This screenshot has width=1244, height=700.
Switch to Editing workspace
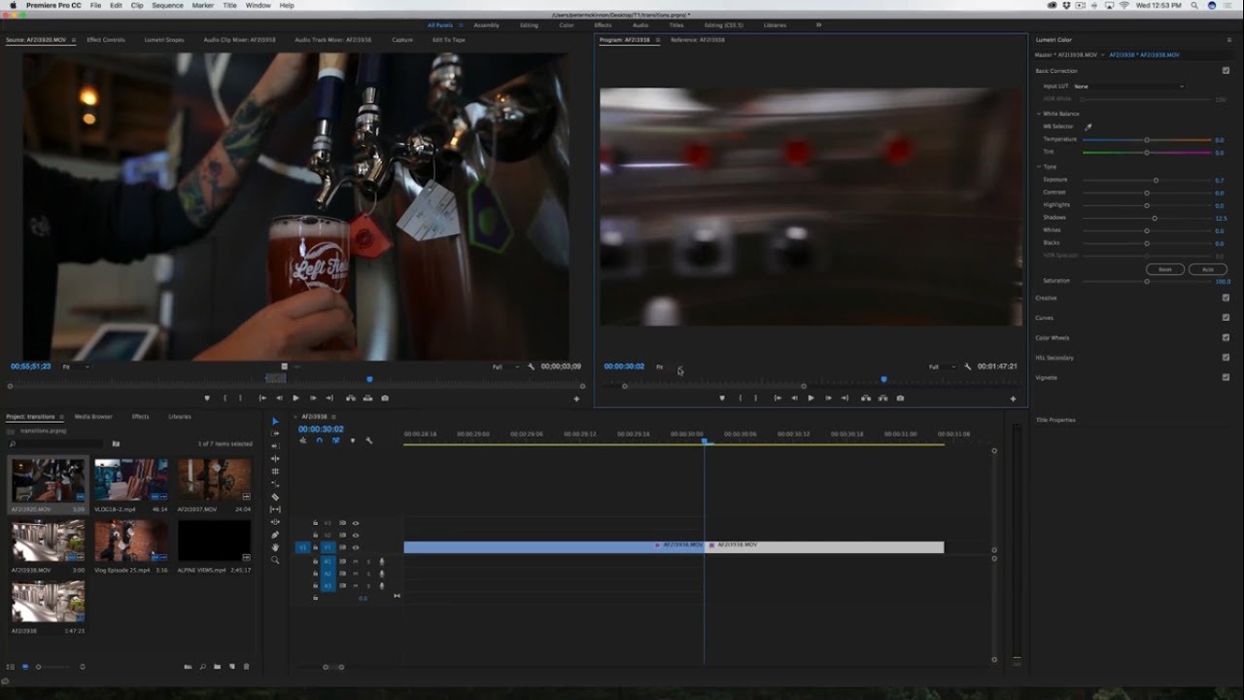tap(529, 24)
